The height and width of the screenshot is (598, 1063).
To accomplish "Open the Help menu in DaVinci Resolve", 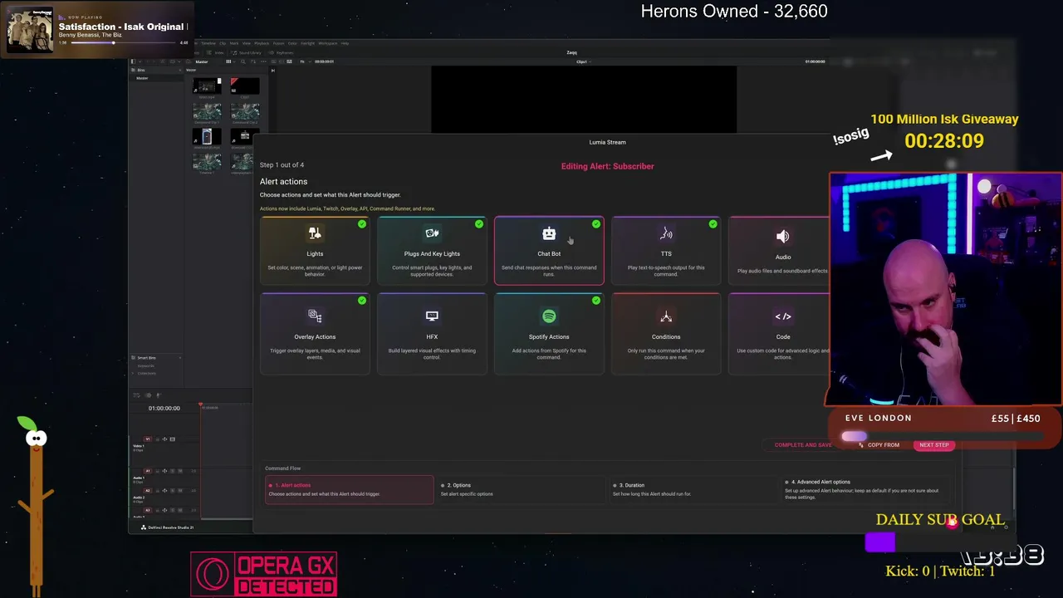I will pos(345,43).
